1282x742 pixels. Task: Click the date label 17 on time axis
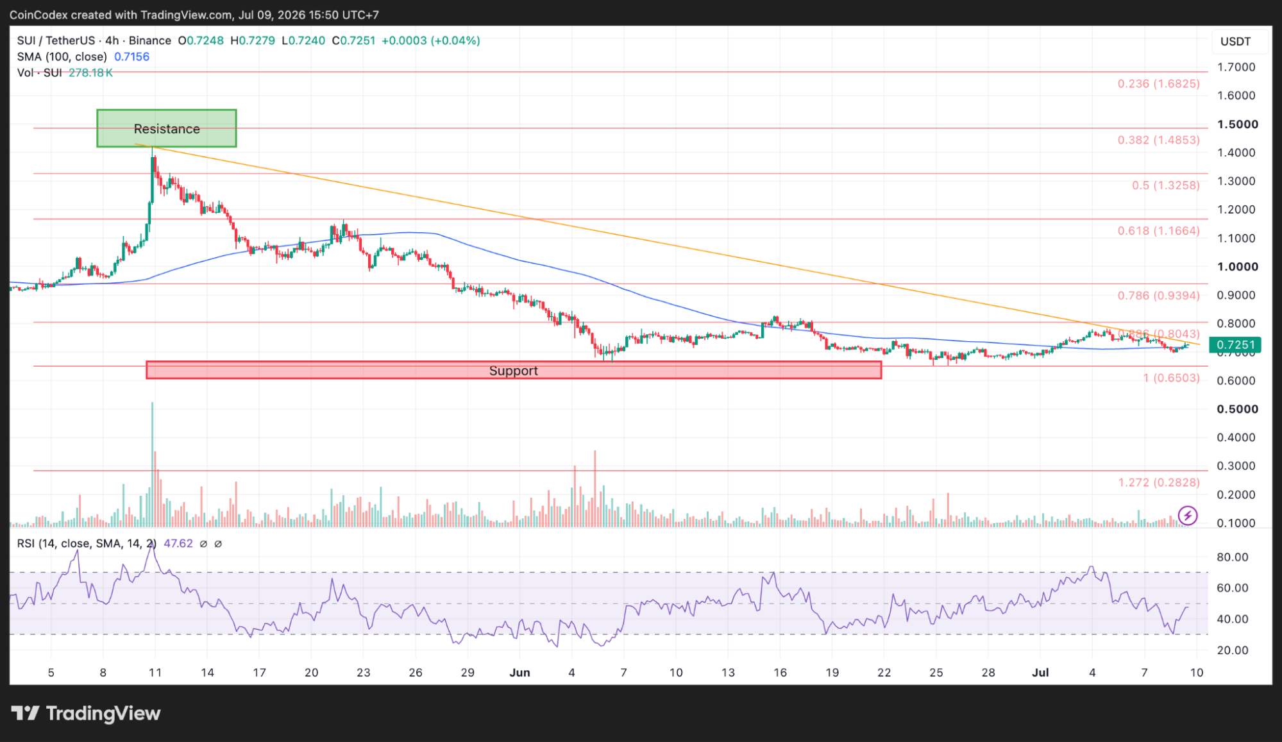[x=259, y=673]
